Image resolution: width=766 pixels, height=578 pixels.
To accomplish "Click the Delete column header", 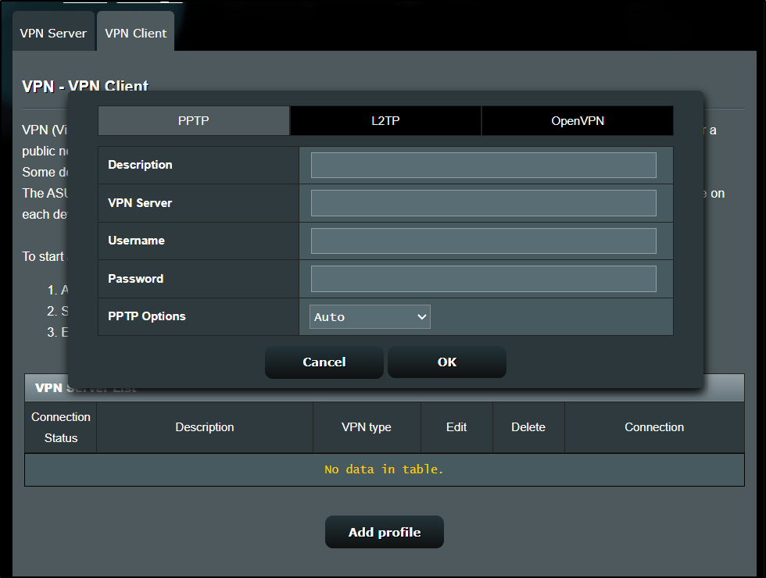I will point(528,427).
